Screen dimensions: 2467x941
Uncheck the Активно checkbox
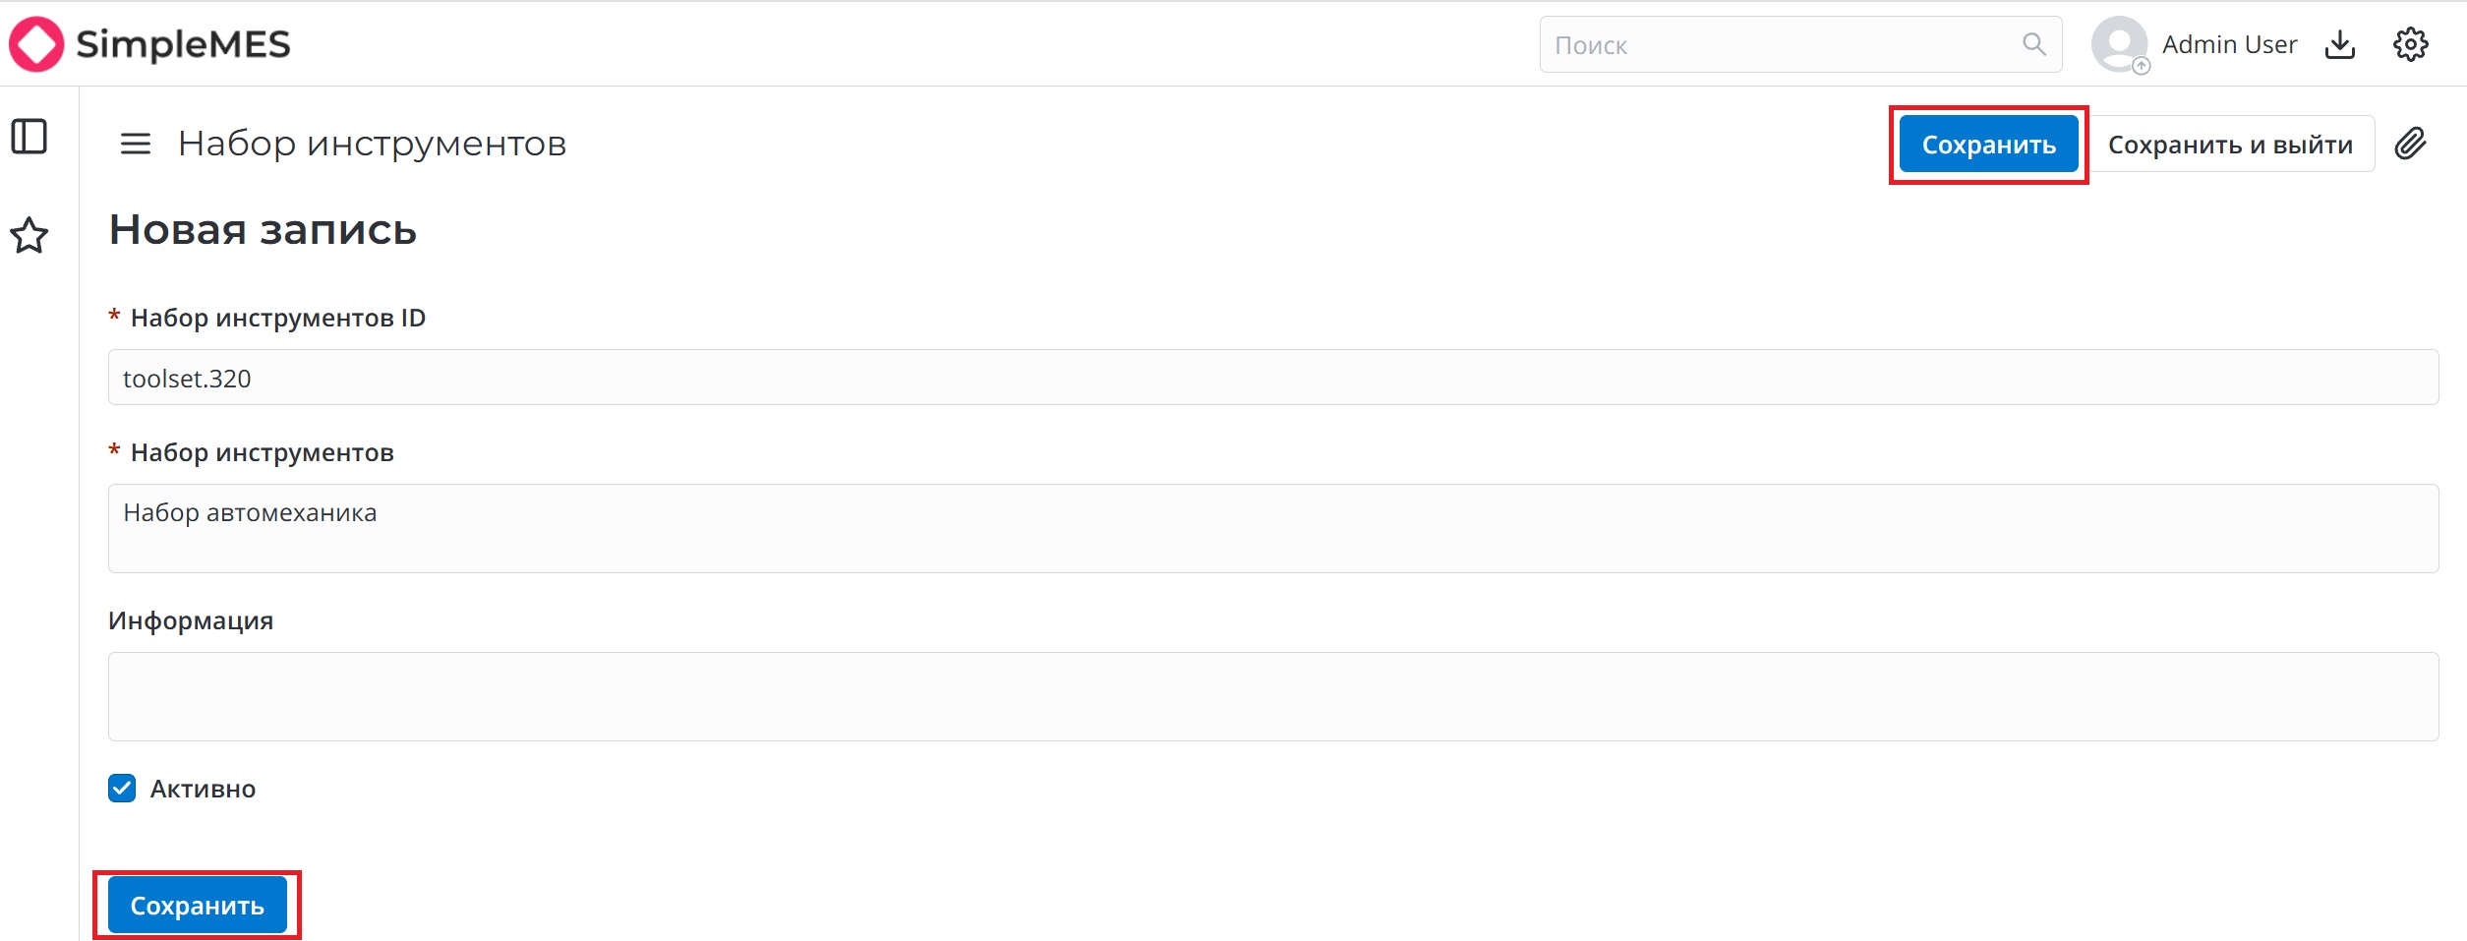pos(122,789)
